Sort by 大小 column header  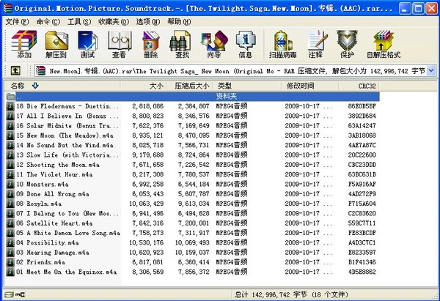[144, 86]
